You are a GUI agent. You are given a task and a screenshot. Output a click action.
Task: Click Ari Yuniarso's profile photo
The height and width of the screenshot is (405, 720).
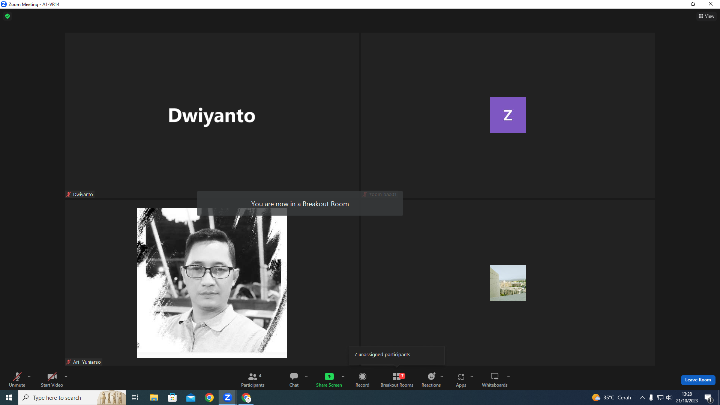point(212,283)
